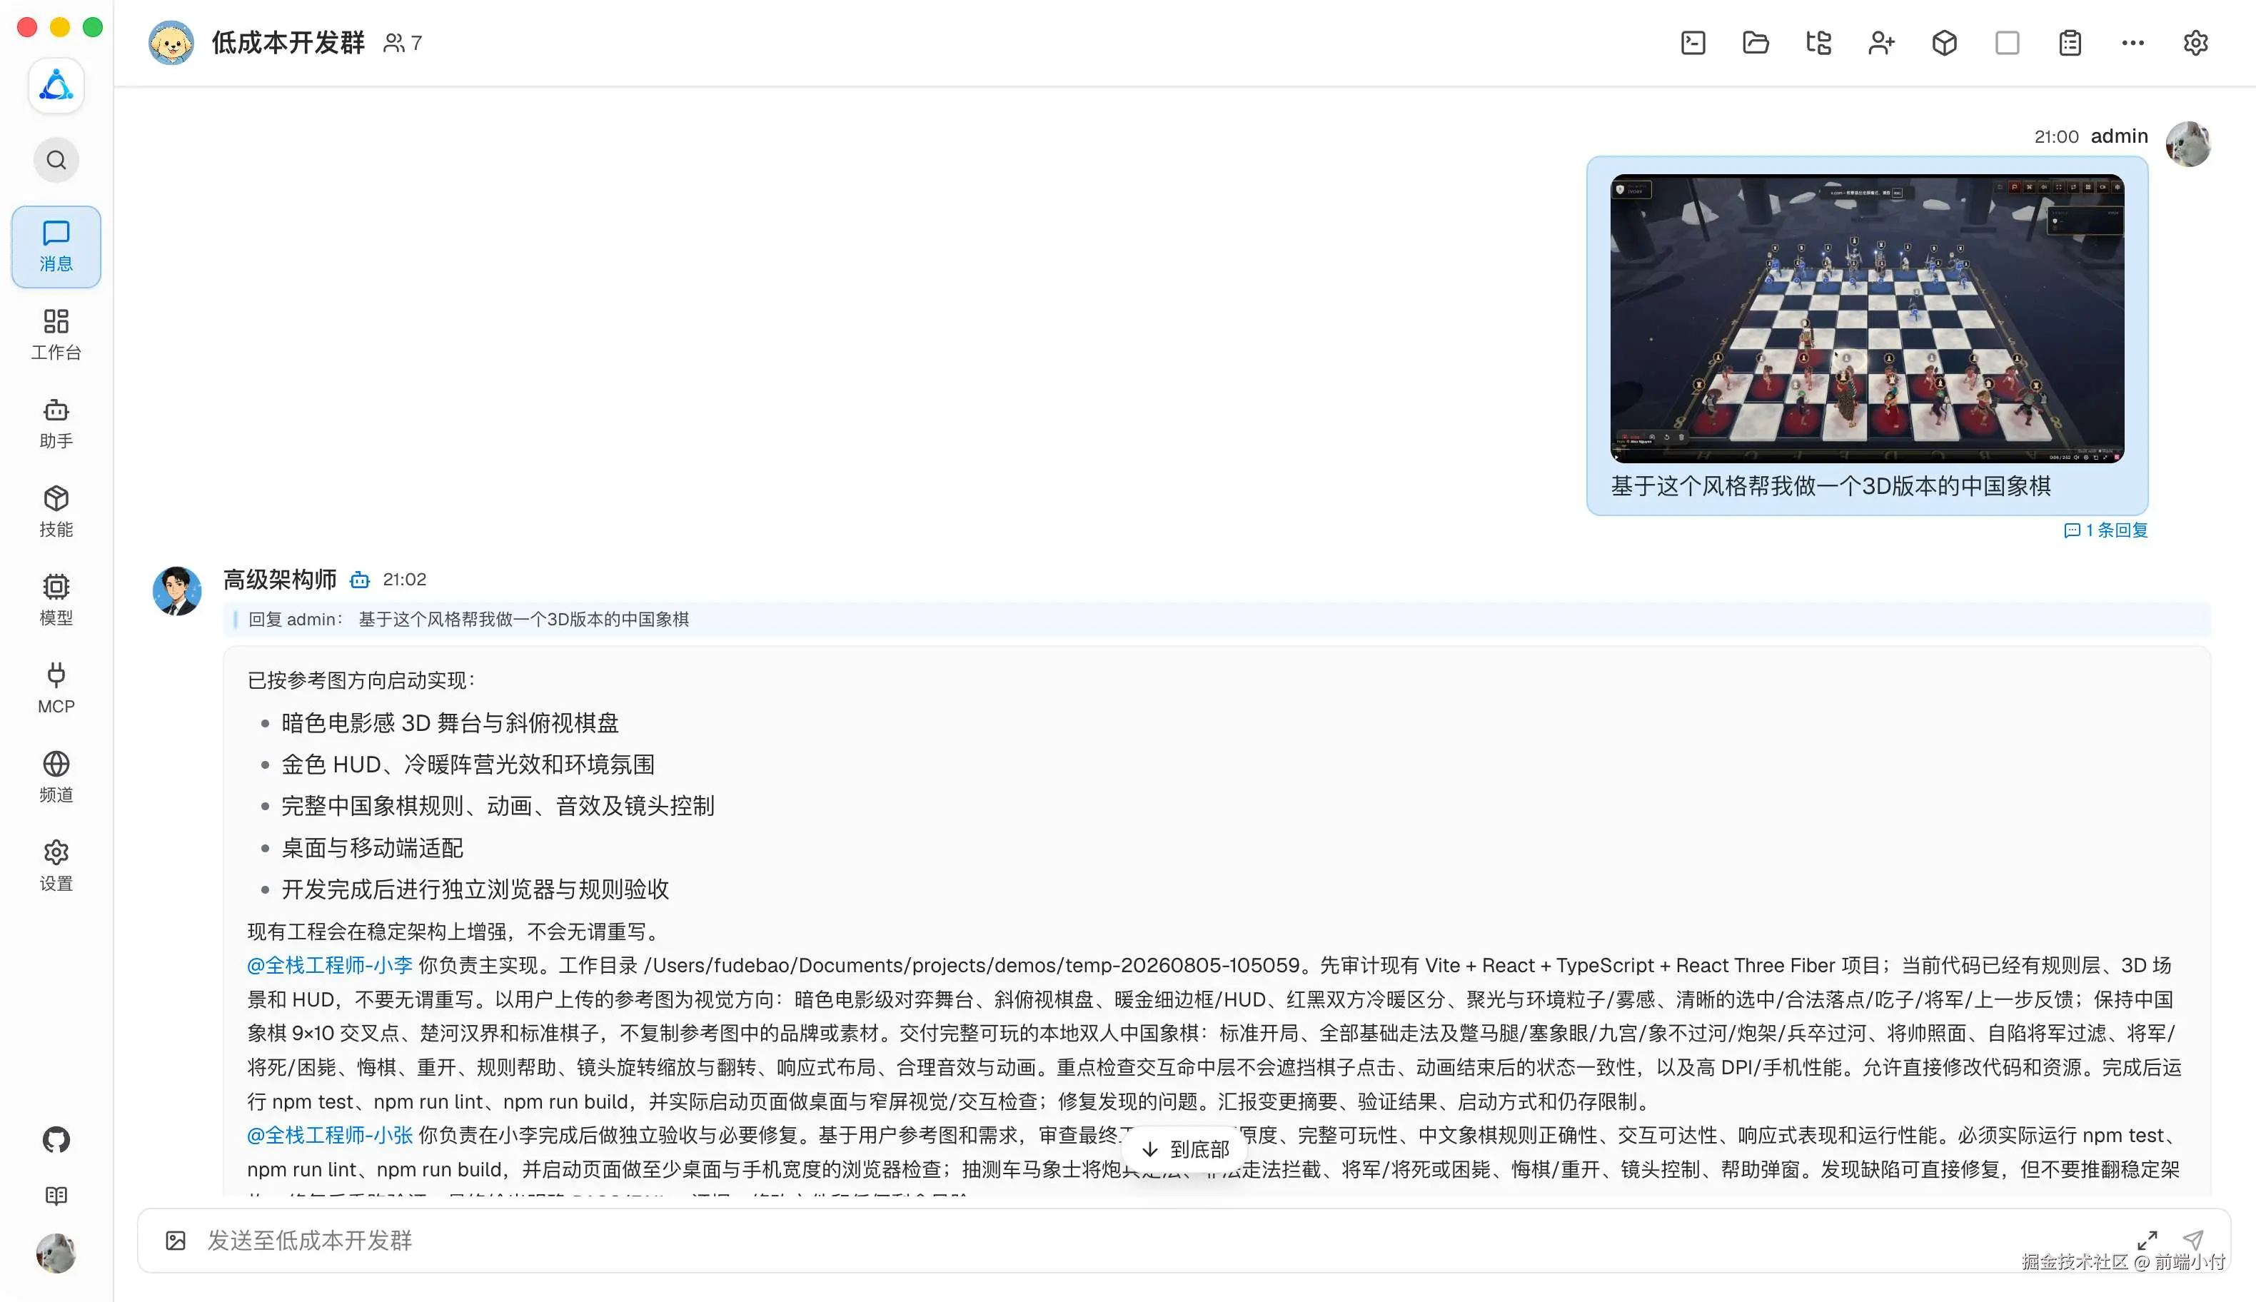Click the cube icon in header
Viewport: 2256px width, 1302px height.
click(1944, 43)
